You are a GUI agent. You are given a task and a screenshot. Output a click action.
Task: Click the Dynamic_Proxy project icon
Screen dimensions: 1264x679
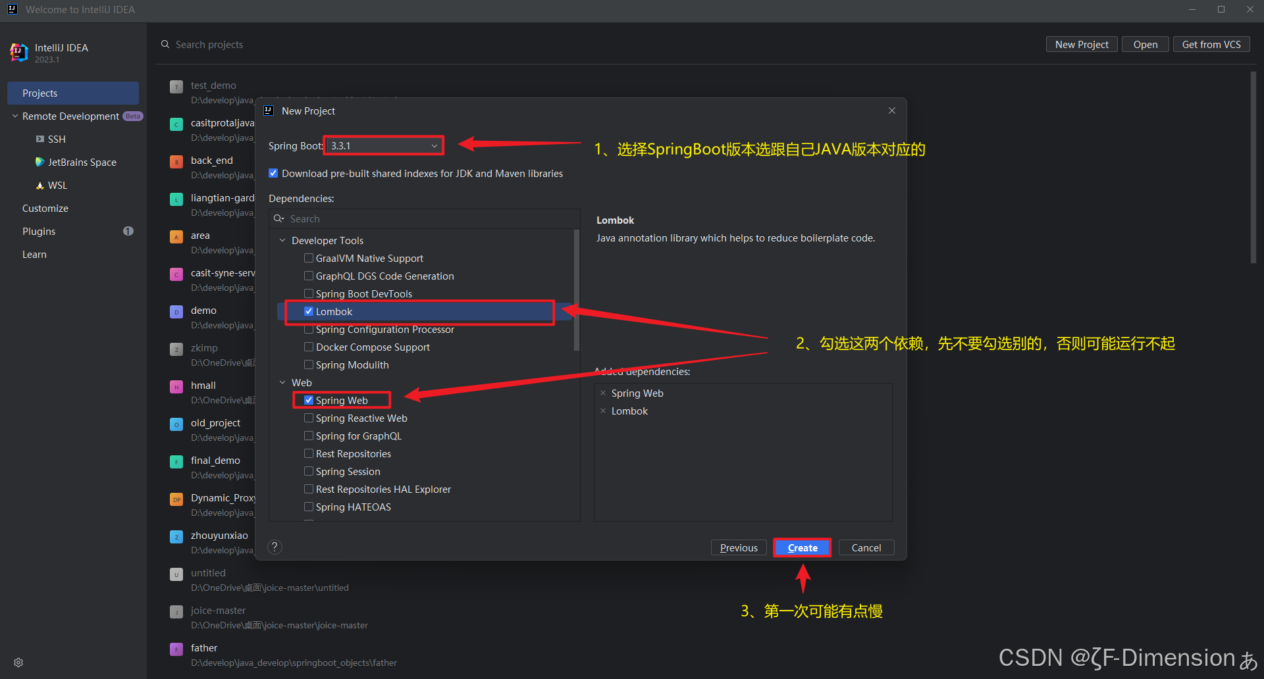pos(176,499)
